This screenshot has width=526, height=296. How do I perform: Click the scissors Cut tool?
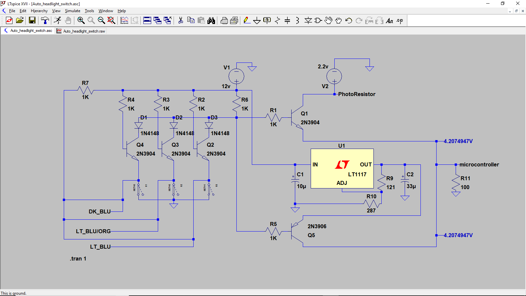pyautogui.click(x=180, y=20)
